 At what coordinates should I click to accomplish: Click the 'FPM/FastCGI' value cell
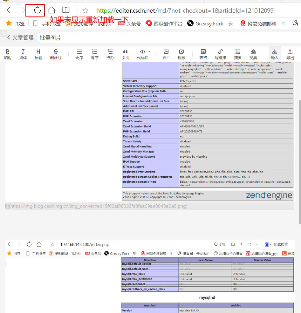click(236, 81)
